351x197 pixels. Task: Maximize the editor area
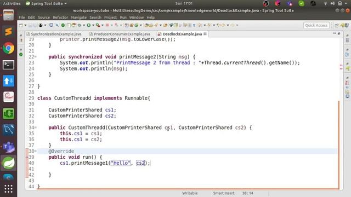click(x=339, y=33)
